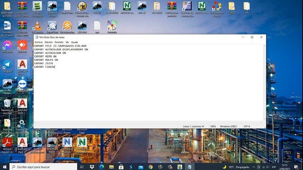
Task: Click the 'EXPORT HOLES ON' line
Action: [46, 60]
